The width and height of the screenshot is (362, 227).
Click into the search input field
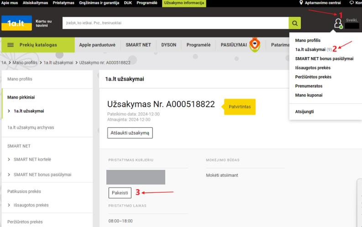(175, 23)
